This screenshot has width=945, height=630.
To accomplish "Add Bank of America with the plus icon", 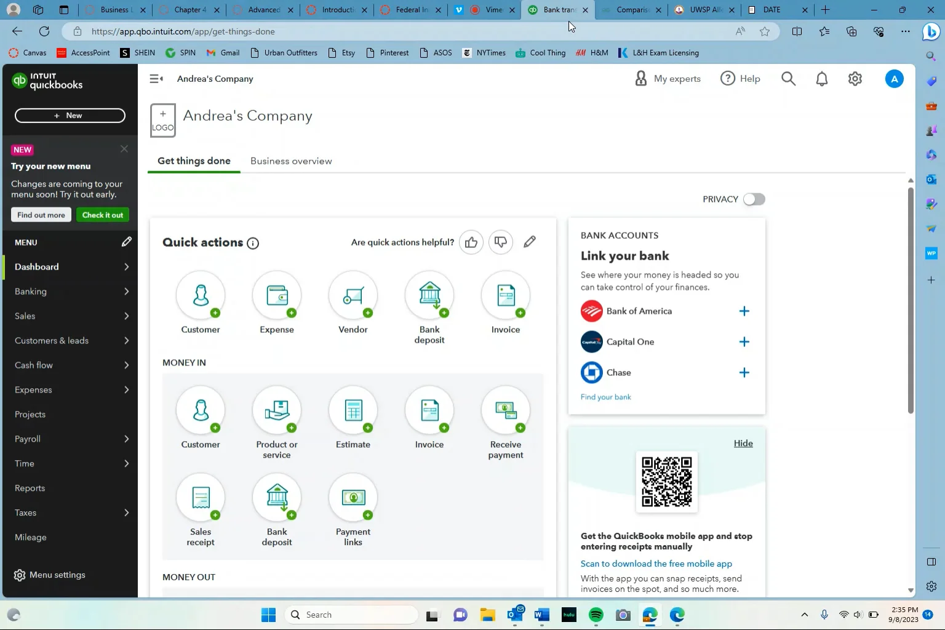I will [x=744, y=311].
